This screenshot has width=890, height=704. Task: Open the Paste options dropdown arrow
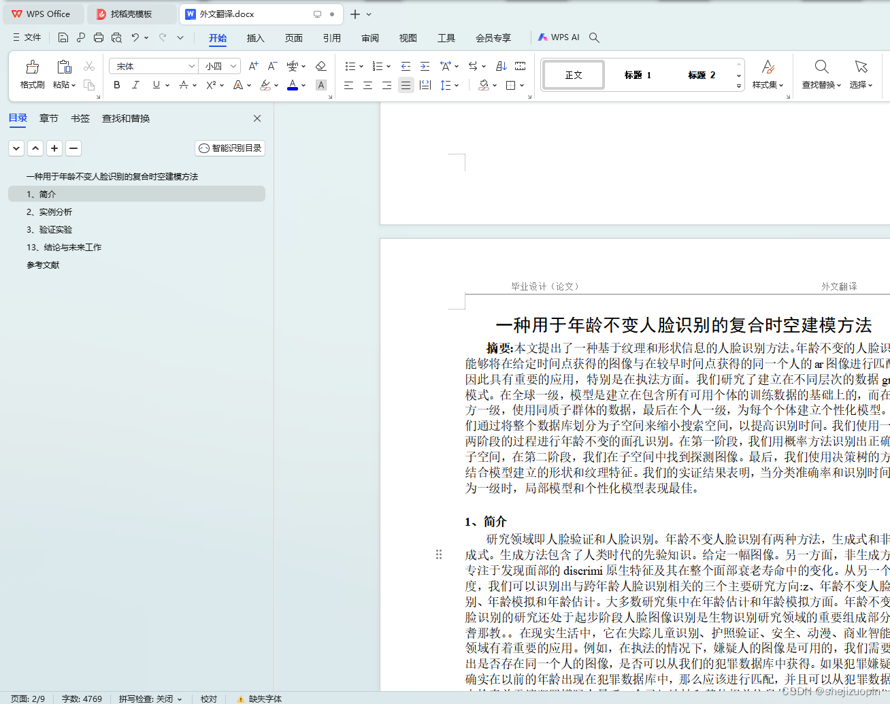[73, 85]
